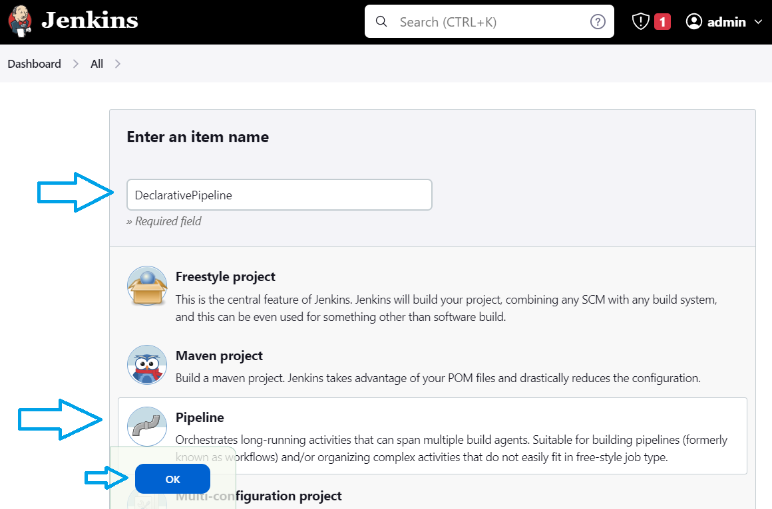
Task: Go to Dashboard breadcrumb
Action: point(34,64)
